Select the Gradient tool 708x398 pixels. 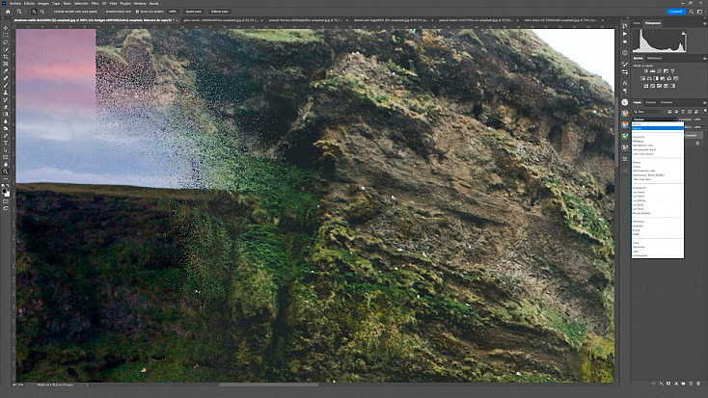pyautogui.click(x=6, y=114)
